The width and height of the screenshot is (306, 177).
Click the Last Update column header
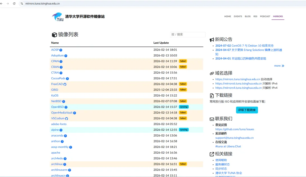pyautogui.click(x=161, y=43)
